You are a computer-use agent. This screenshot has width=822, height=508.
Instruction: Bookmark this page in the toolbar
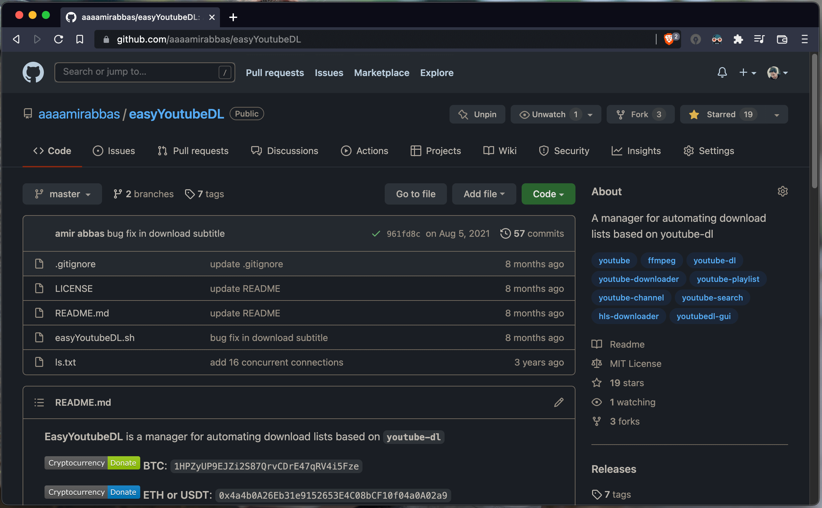tap(79, 39)
